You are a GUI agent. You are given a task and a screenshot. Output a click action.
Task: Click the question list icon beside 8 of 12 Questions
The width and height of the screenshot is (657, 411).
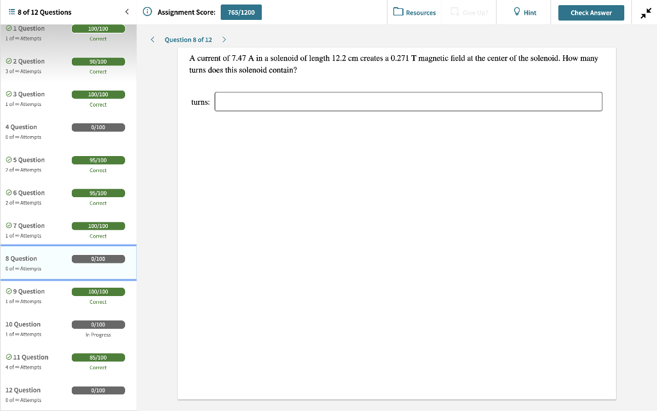tap(10, 12)
